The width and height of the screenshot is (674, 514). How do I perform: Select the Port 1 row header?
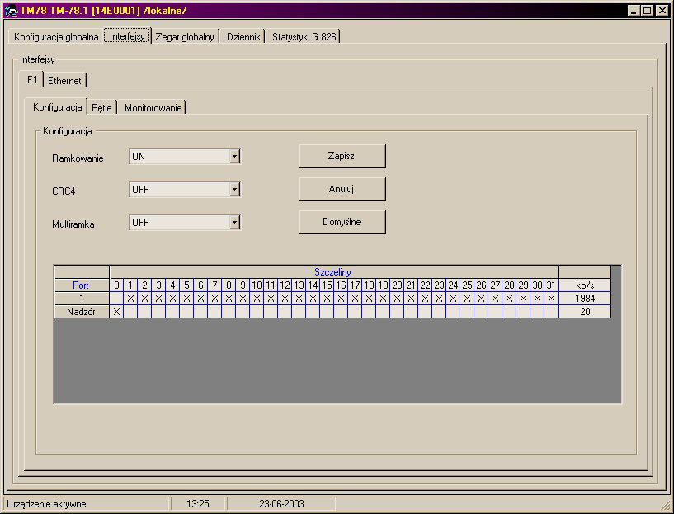[x=82, y=299]
